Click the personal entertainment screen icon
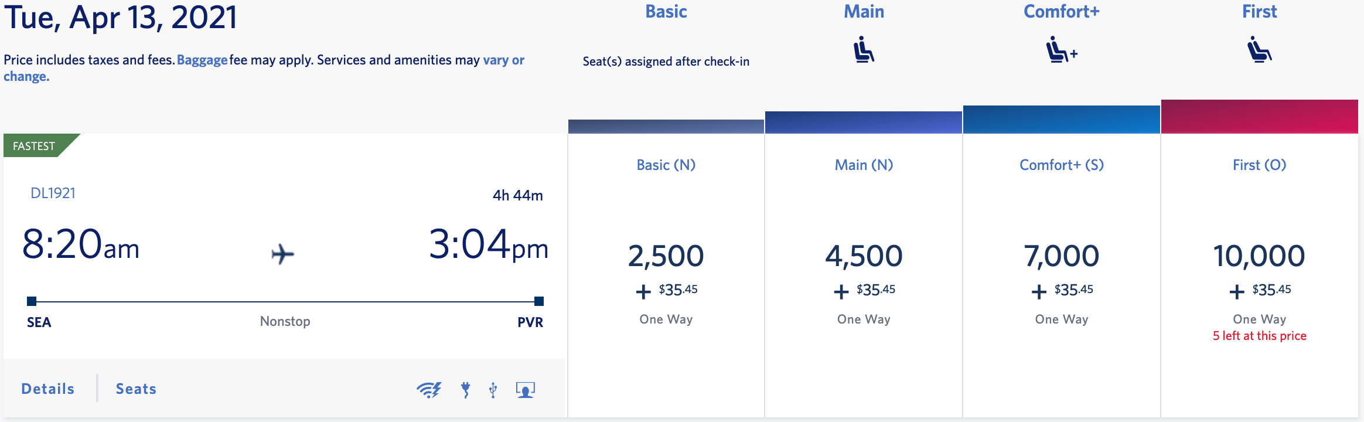 click(525, 390)
